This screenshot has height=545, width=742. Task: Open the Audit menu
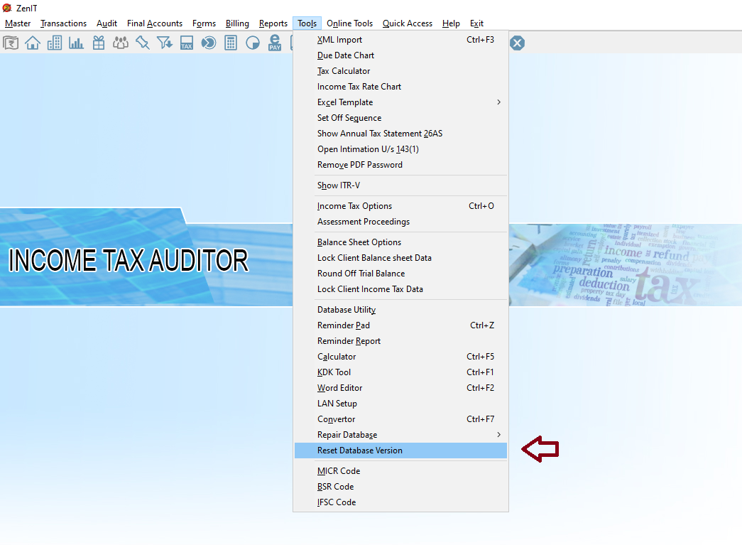(107, 23)
